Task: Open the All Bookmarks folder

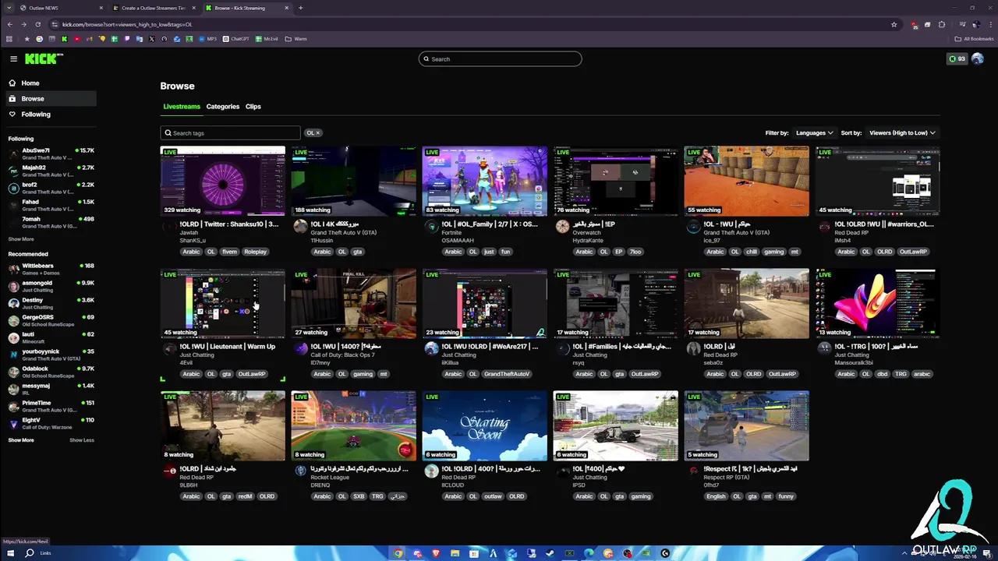Action: coord(975,39)
